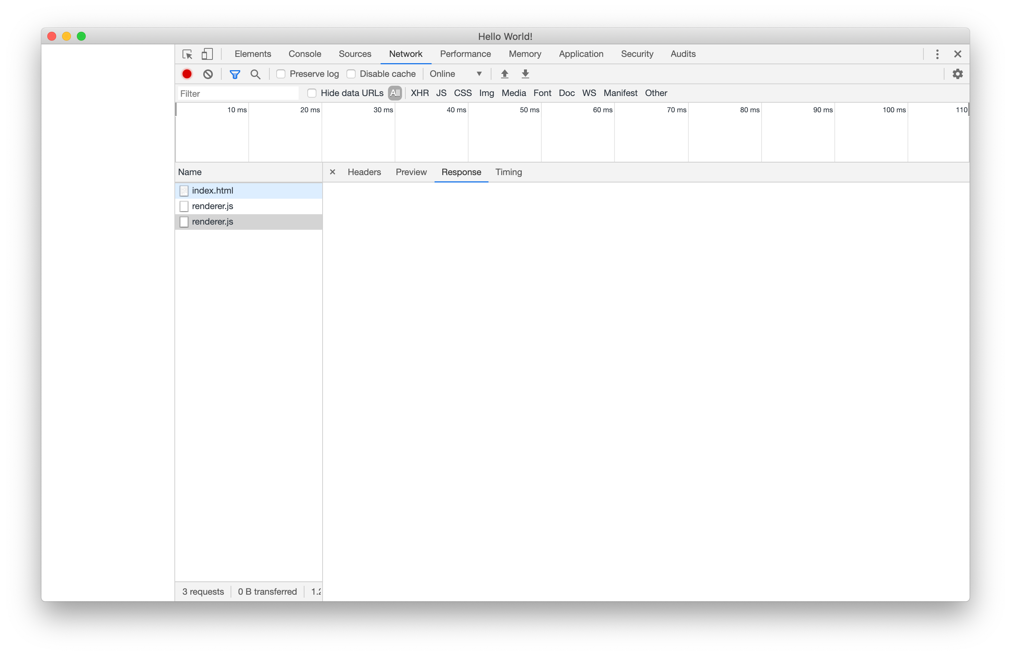Screen dimensions: 1011x656
Task: Open the Application tab
Action: (581, 54)
